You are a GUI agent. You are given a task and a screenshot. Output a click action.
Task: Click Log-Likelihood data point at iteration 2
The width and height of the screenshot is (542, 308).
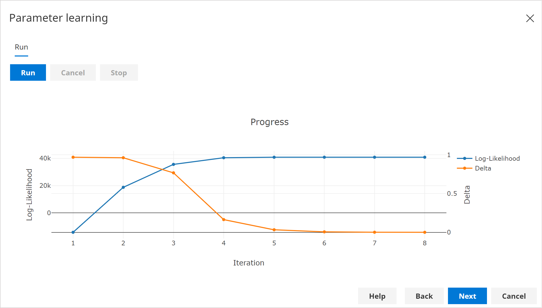pos(123,187)
